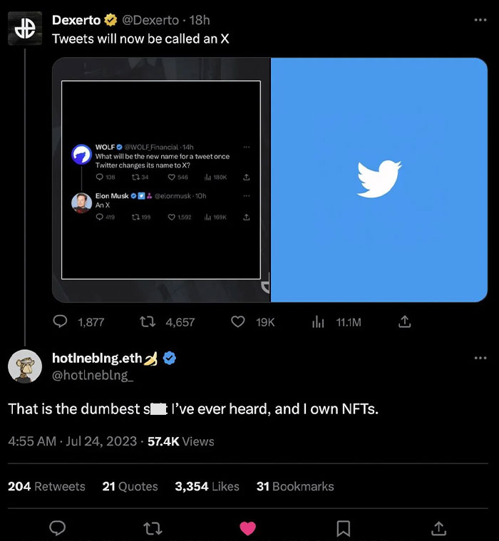Reply to the Dexerto tweet
499x541 pixels.
click(61, 321)
